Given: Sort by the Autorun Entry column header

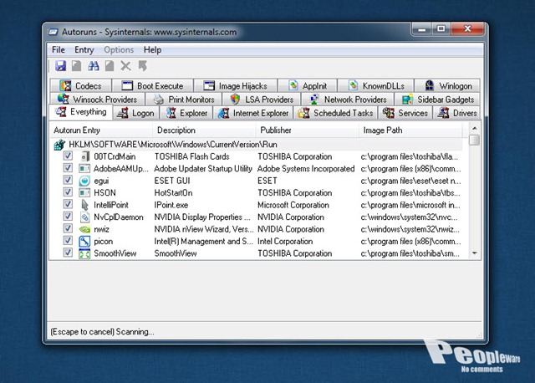Looking at the screenshot, I should 102,130.
